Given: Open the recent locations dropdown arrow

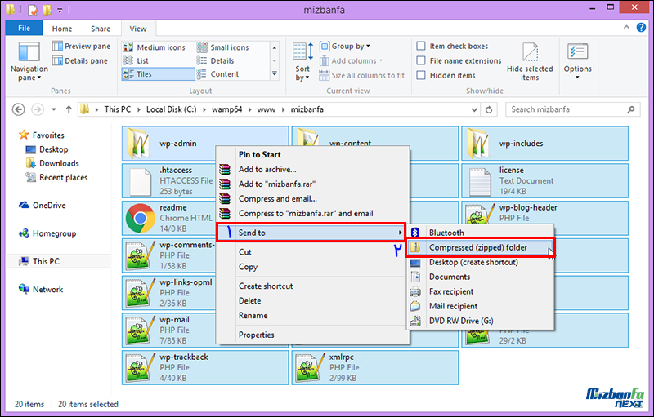Looking at the screenshot, I should [x=54, y=109].
